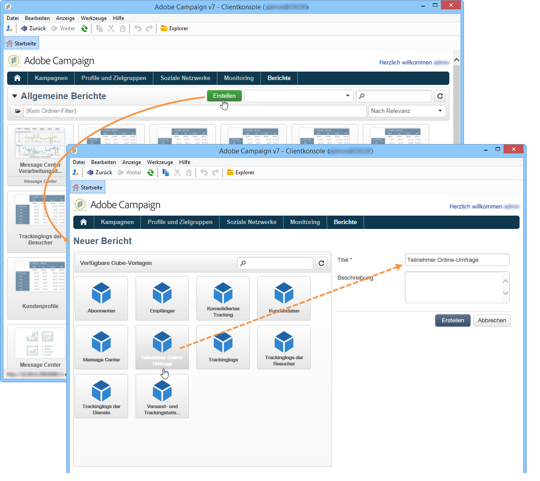Image resolution: width=540 pixels, height=481 pixels.
Task: Click Zurück in front window toolbar
Action: (x=100, y=172)
